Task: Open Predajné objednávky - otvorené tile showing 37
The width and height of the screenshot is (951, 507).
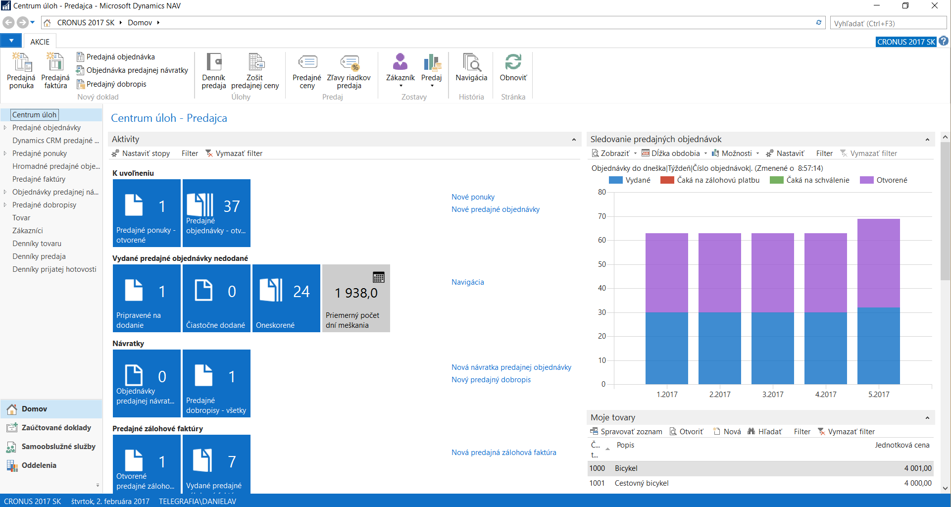Action: [x=216, y=213]
